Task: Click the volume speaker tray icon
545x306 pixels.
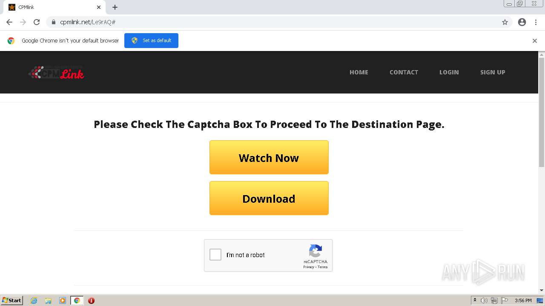Action: [484, 300]
